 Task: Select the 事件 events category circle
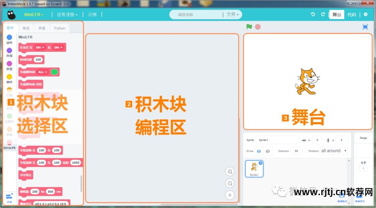click(9, 77)
